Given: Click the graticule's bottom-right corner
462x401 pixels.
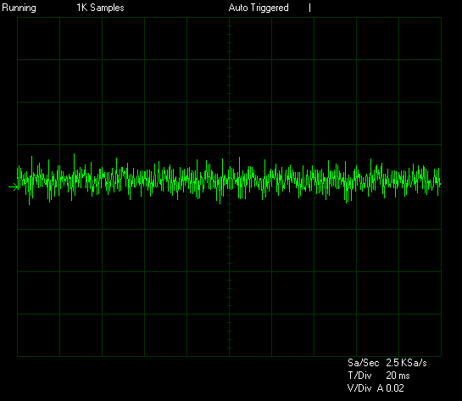Looking at the screenshot, I should 441,356.
